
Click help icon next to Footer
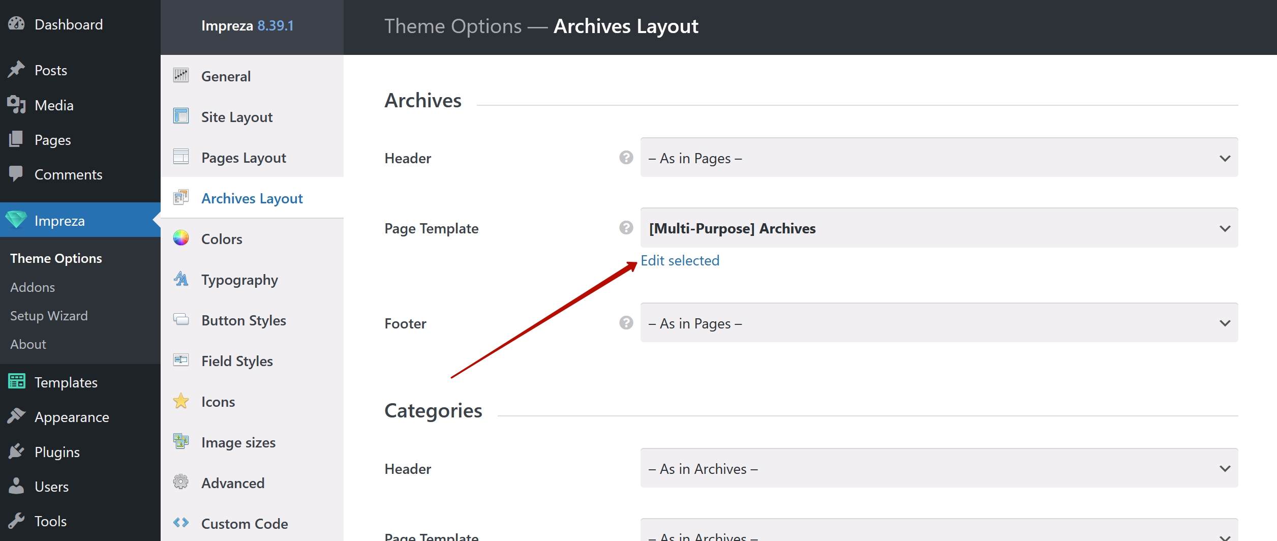(x=626, y=323)
